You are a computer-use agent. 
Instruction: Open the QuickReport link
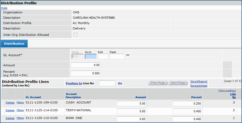tap(199, 82)
